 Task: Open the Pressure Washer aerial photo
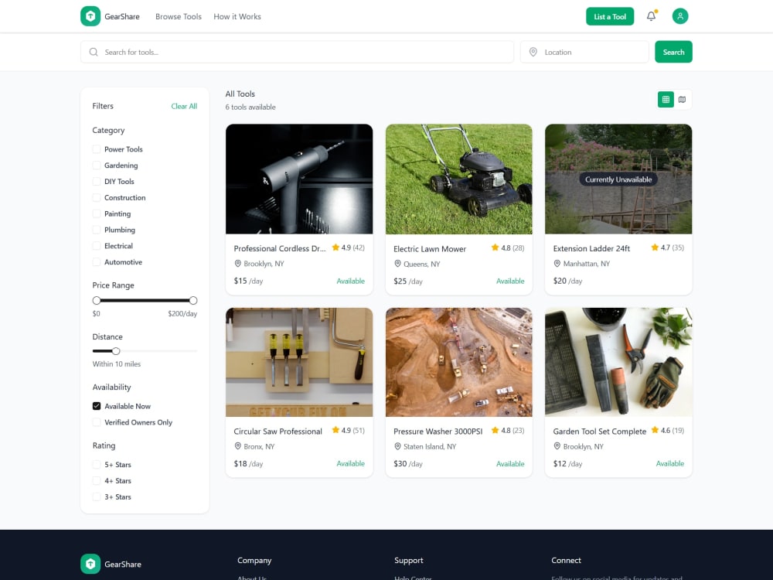(459, 362)
